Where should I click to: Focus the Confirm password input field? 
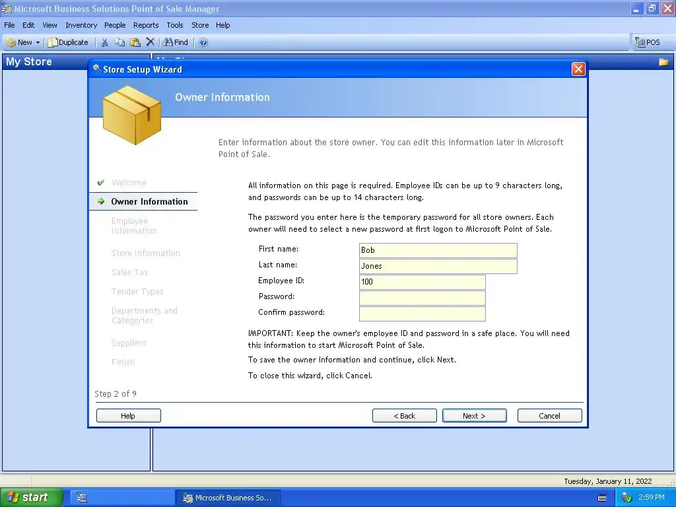point(422,314)
